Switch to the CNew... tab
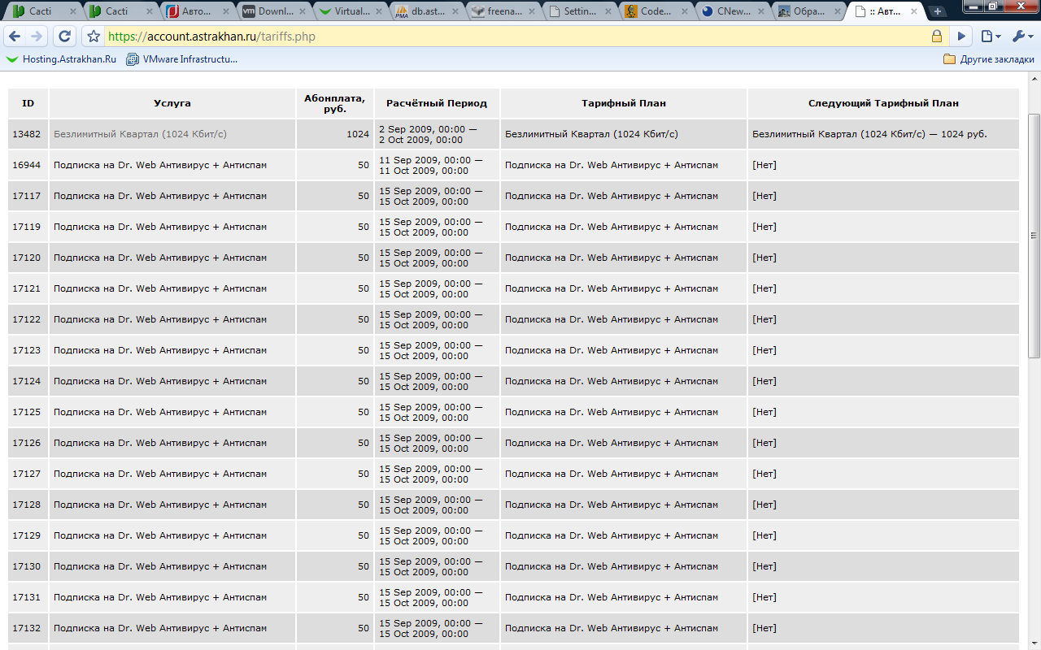The height and width of the screenshot is (650, 1041). click(731, 11)
